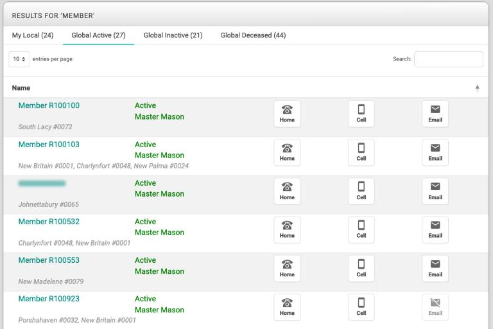This screenshot has width=493, height=329.
Task: Open the blurred member name link
Action: click(x=42, y=183)
